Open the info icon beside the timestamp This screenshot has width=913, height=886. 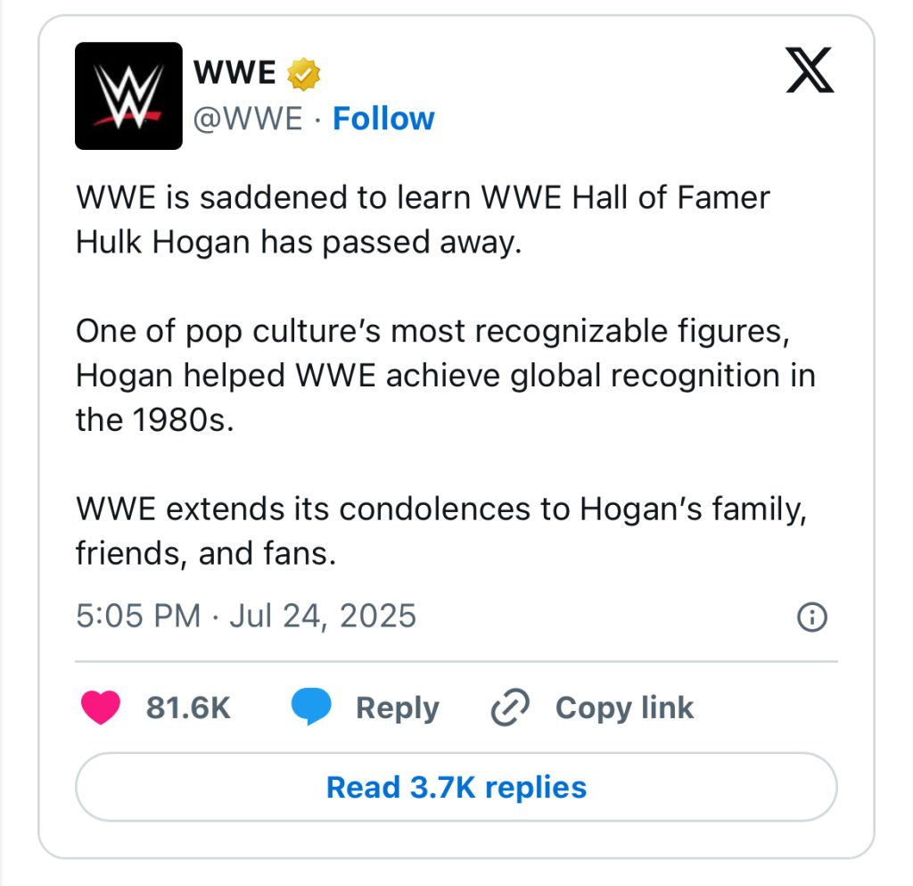point(811,617)
